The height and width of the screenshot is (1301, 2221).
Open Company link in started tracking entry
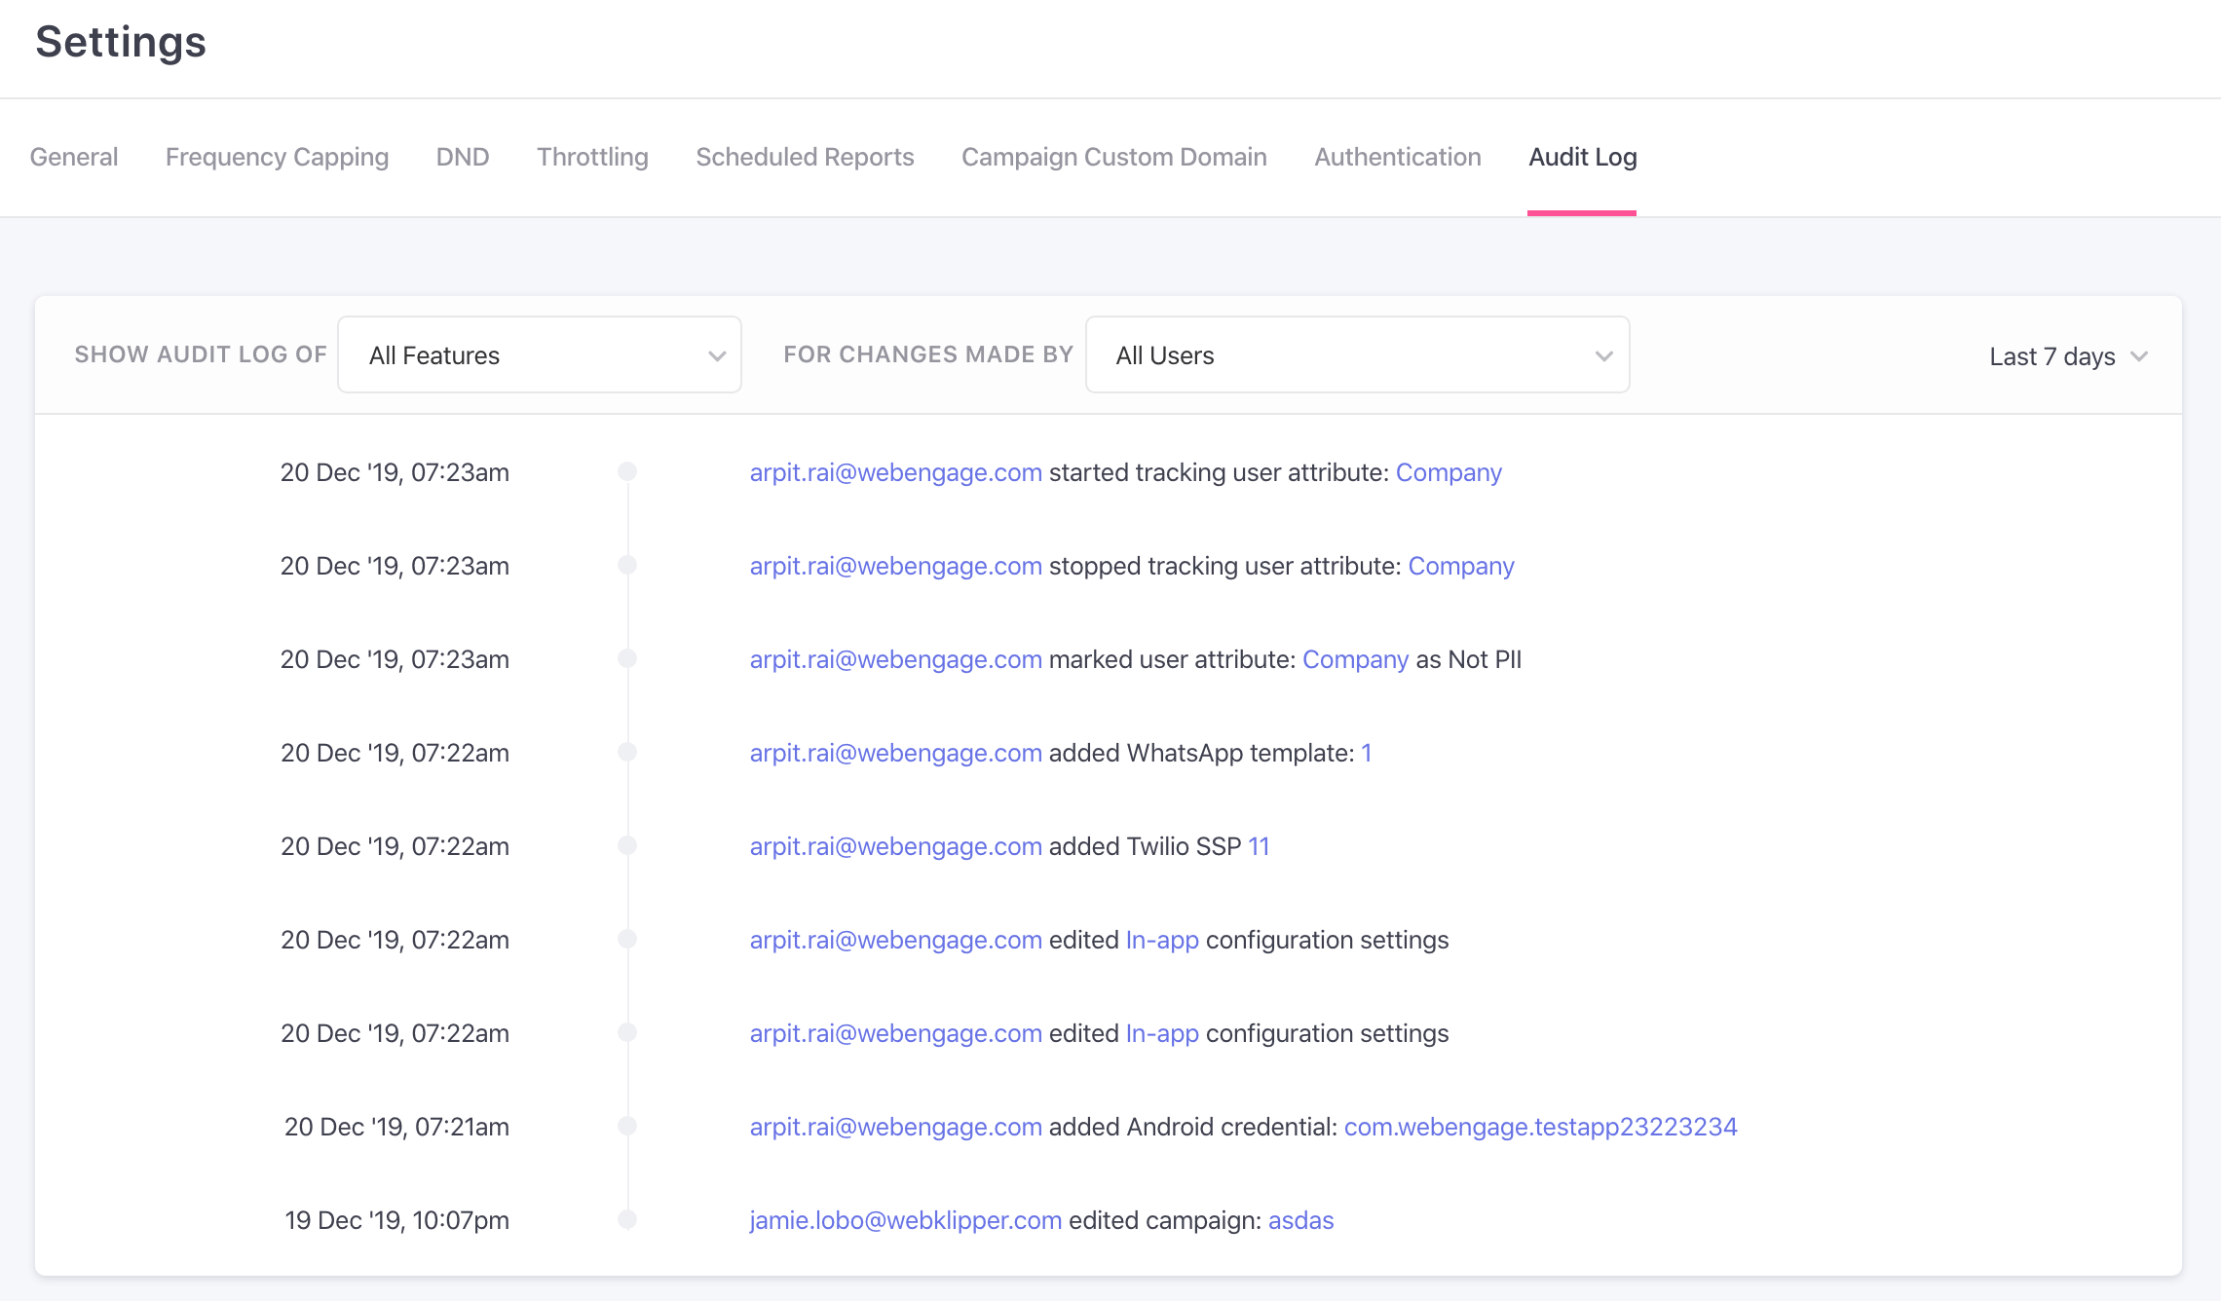1449,472
